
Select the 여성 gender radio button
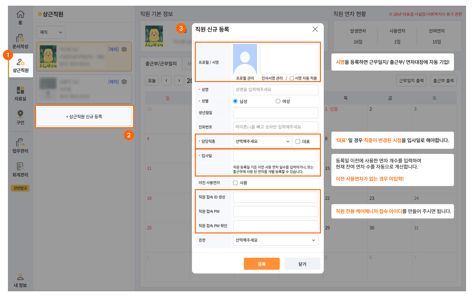(x=278, y=101)
